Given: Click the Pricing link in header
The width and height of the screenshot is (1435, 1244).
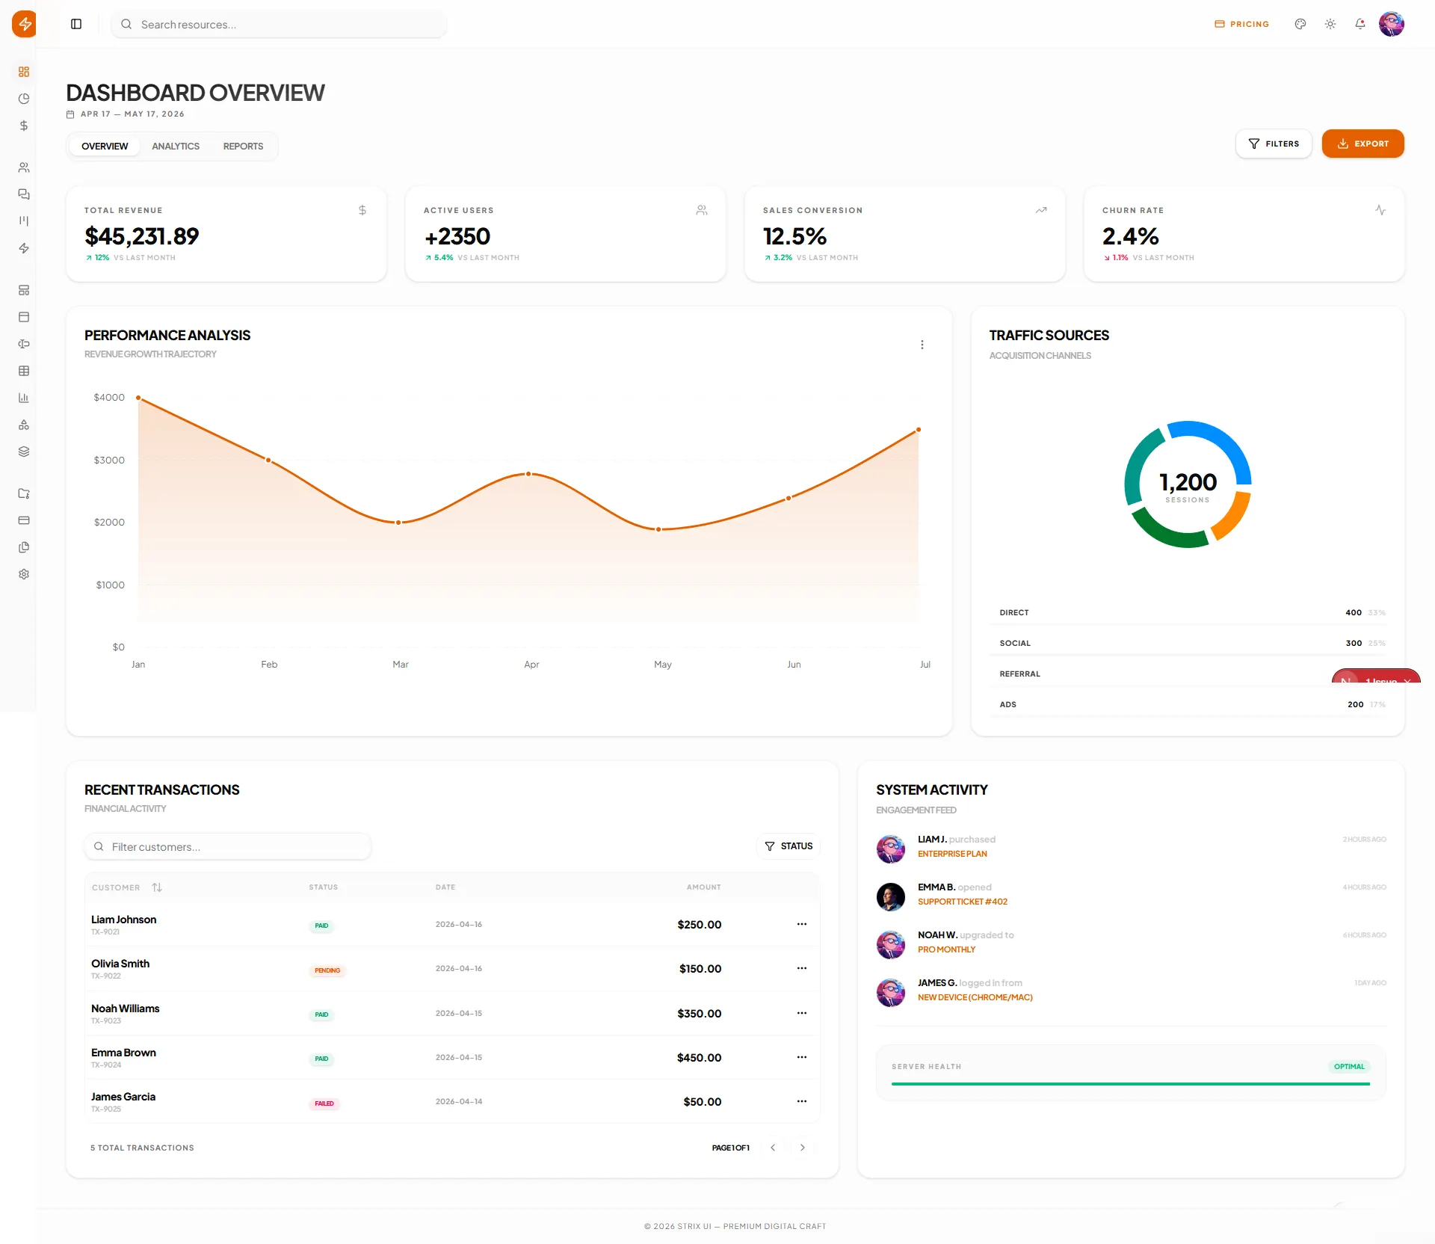Looking at the screenshot, I should [x=1242, y=24].
